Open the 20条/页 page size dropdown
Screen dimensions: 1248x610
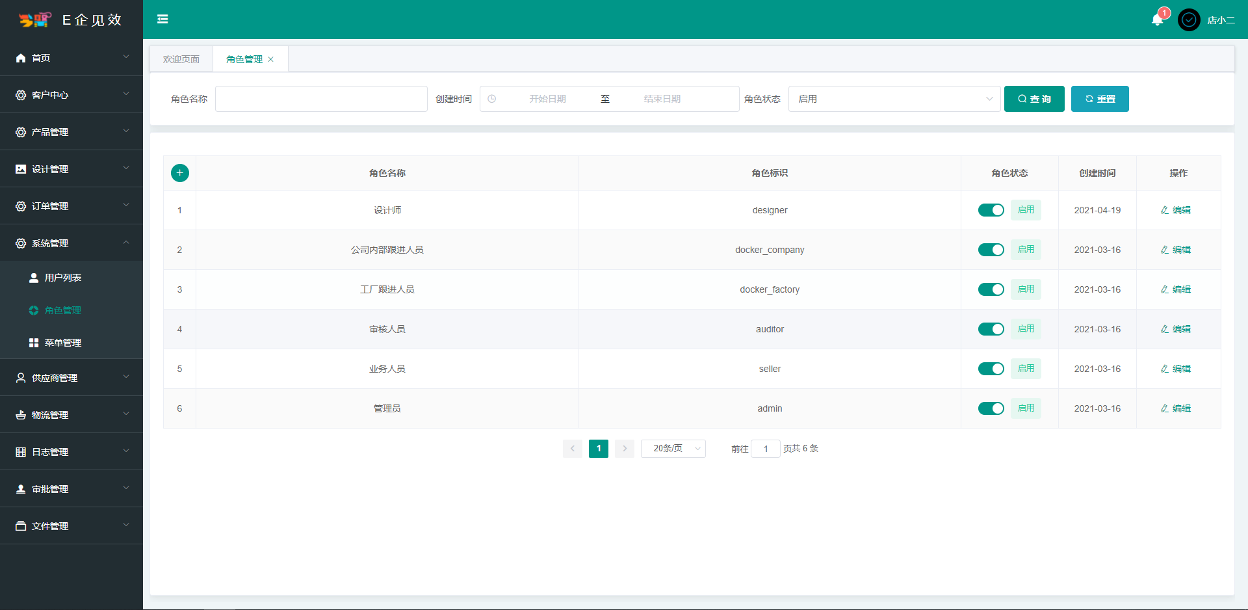[x=673, y=448]
